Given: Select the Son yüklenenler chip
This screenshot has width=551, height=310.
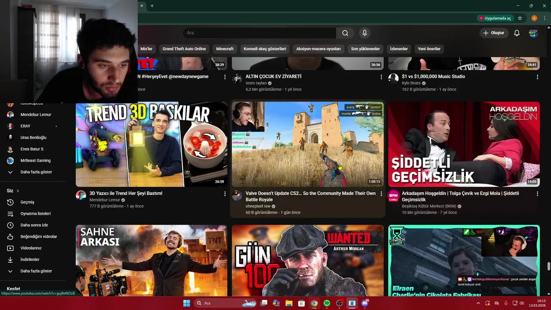Looking at the screenshot, I should (x=365, y=49).
